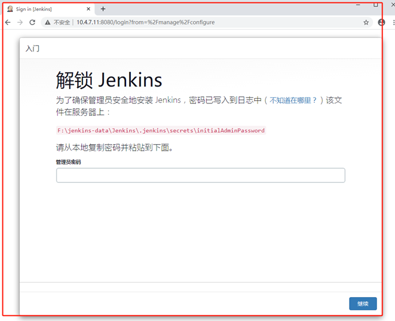Open the 不知道在哪里？ help link
Viewport: 395px width, 321px height.
pos(293,100)
